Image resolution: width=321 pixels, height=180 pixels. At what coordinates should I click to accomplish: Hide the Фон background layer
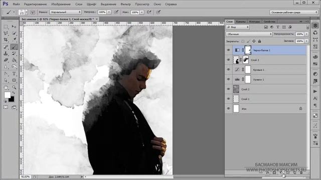[229, 108]
